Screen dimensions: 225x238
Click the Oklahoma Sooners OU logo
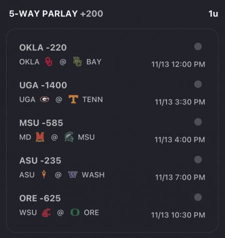pyautogui.click(x=48, y=62)
